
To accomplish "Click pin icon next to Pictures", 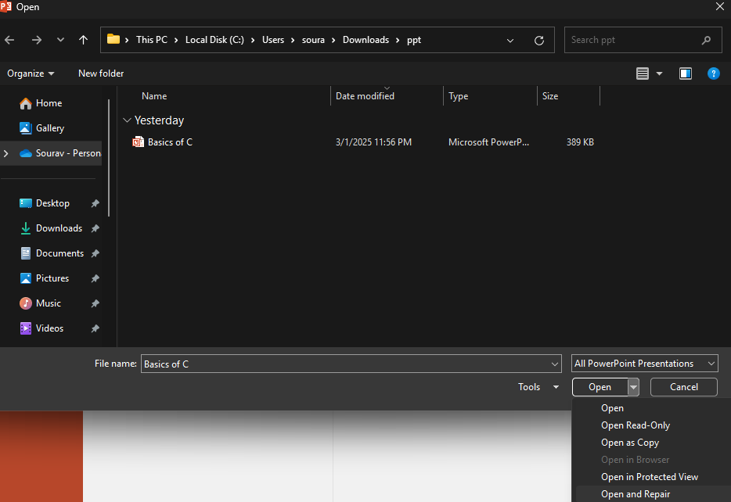I will tap(95, 278).
